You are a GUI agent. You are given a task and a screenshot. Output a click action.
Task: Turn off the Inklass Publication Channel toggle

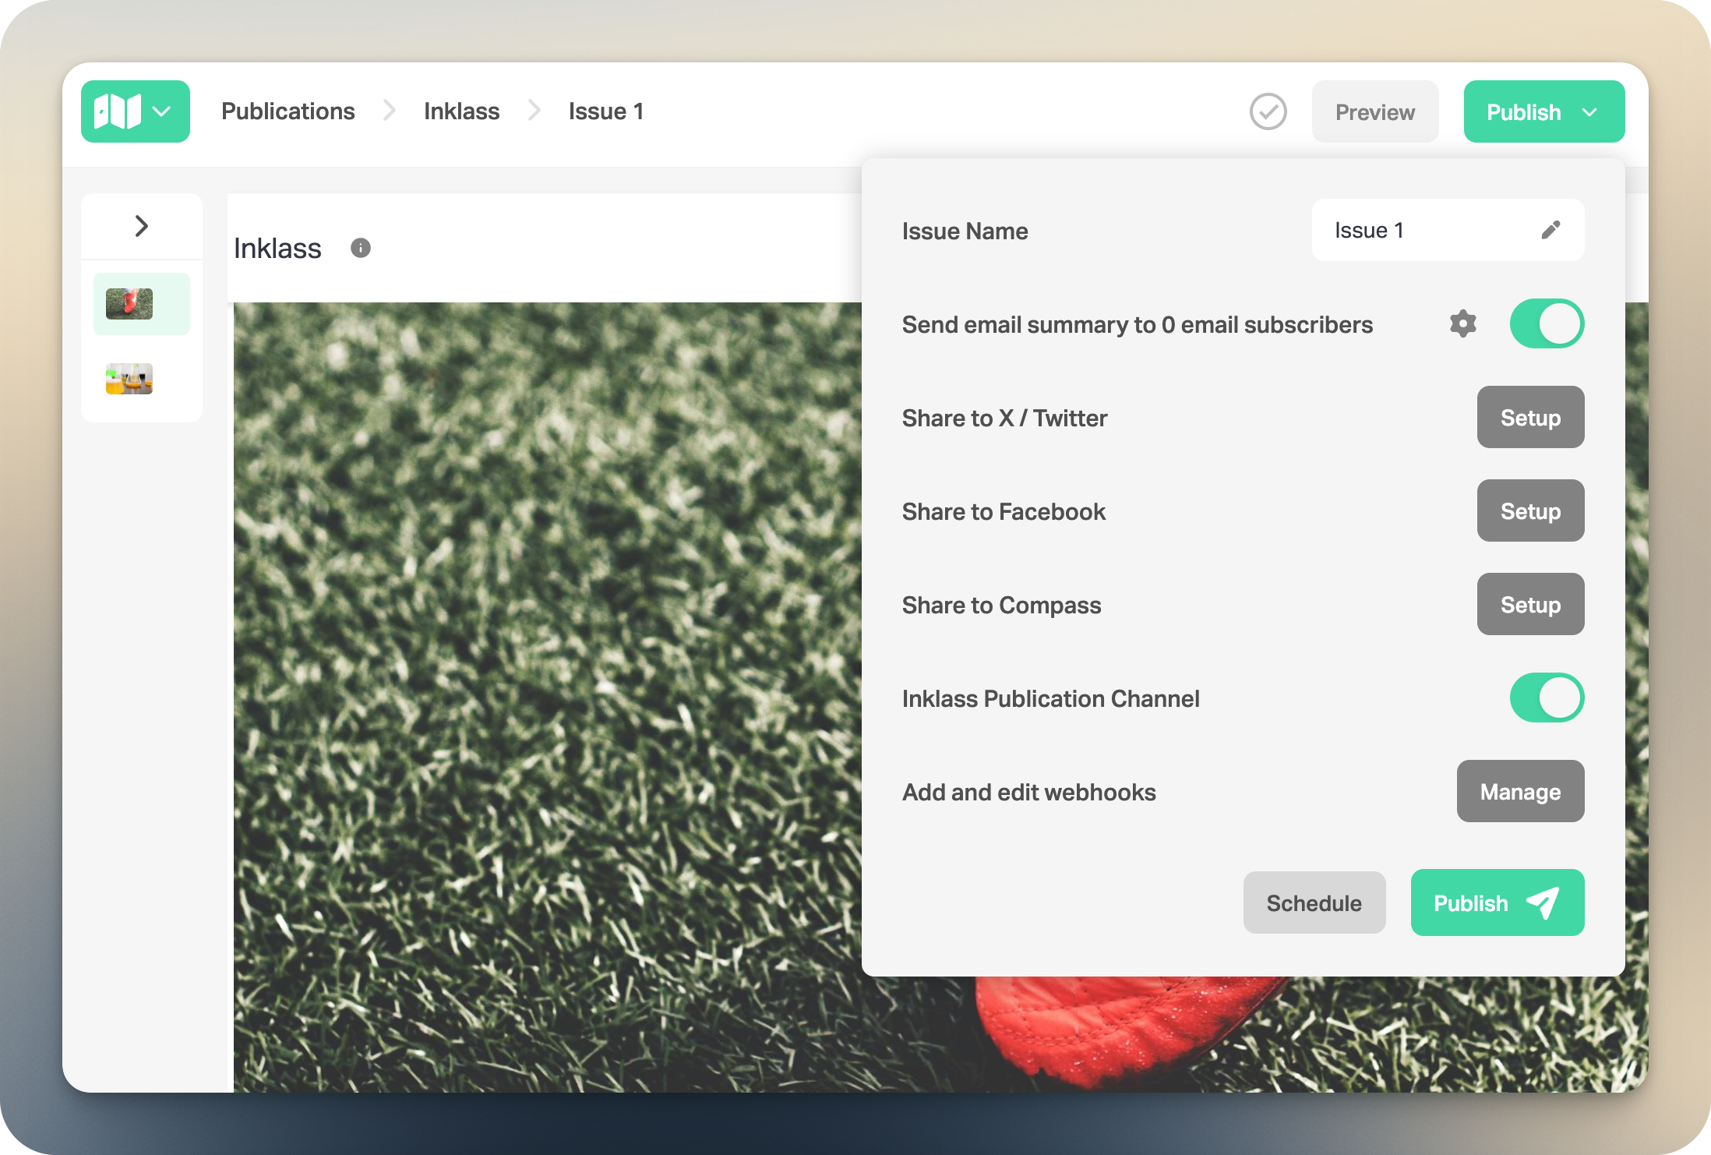click(x=1547, y=698)
